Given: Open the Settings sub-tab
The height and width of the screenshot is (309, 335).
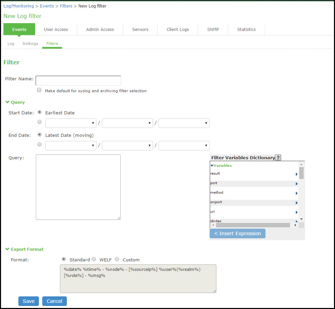Looking at the screenshot, I should click(30, 44).
